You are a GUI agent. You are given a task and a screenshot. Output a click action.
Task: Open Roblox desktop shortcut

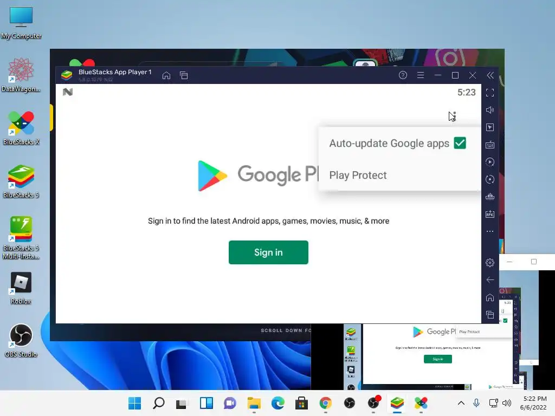coord(21,288)
